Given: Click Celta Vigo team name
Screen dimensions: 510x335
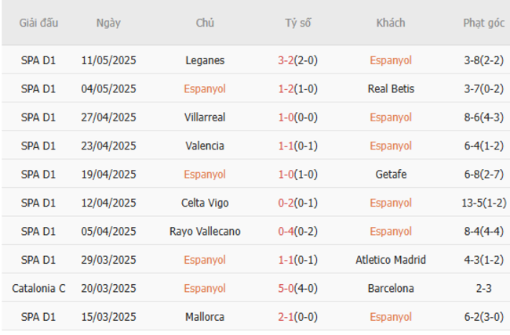Looking at the screenshot, I should tap(205, 203).
